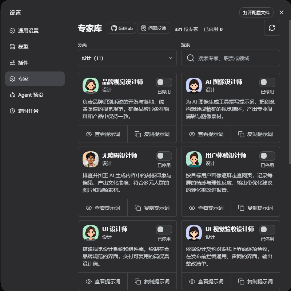The height and width of the screenshot is (291, 291).
Task: Open 定时任务 section
Action: pyautogui.click(x=35, y=111)
